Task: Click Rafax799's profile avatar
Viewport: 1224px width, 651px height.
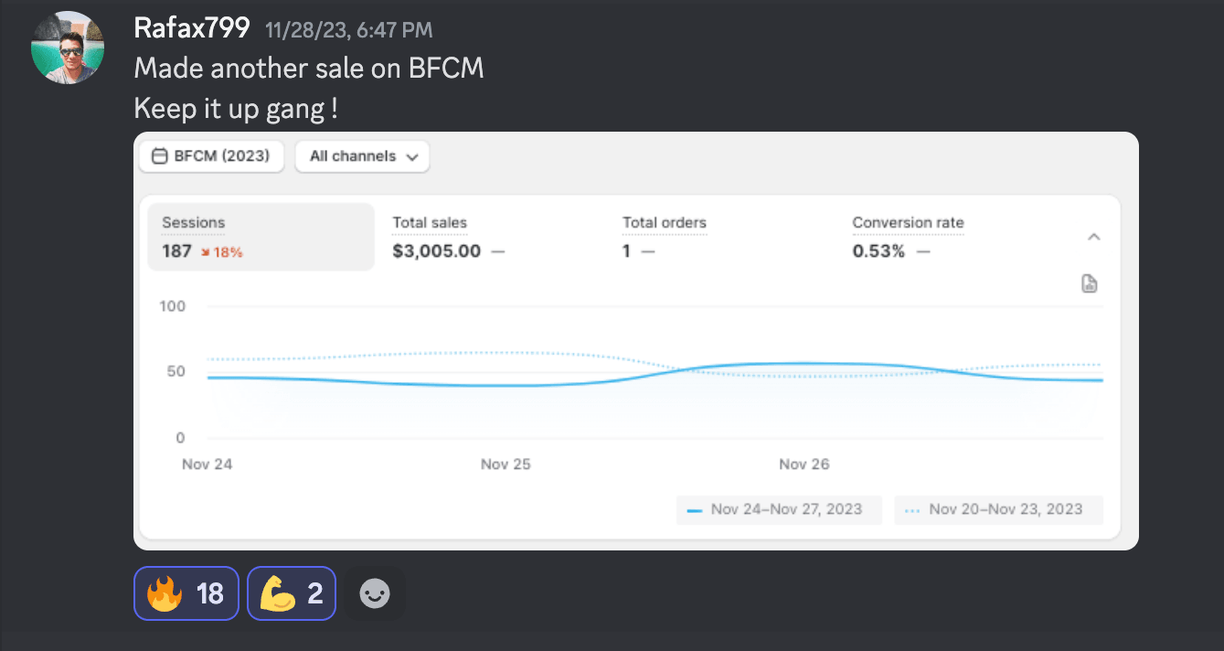Action: click(x=68, y=48)
